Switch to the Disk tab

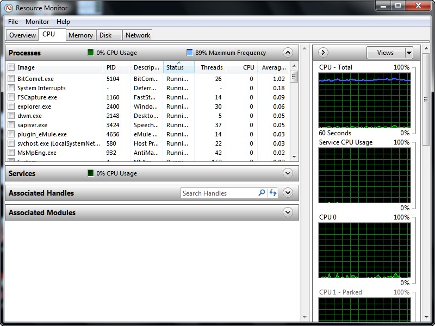click(x=109, y=35)
